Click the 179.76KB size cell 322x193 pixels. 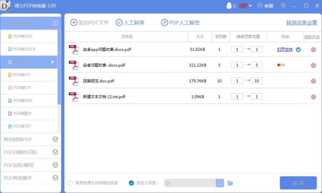[x=197, y=81]
